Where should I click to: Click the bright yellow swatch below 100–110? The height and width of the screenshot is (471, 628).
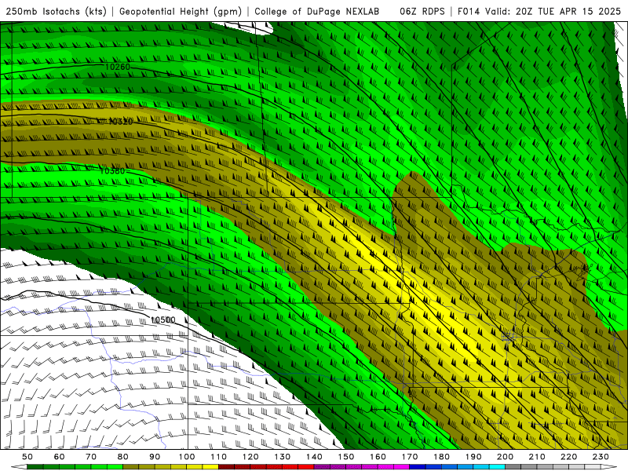point(210,467)
